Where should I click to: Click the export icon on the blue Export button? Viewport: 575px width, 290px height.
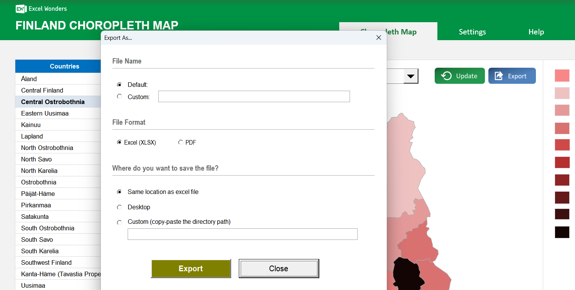pos(499,76)
